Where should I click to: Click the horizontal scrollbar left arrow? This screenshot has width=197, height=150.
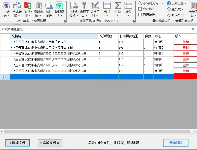coord(2,132)
